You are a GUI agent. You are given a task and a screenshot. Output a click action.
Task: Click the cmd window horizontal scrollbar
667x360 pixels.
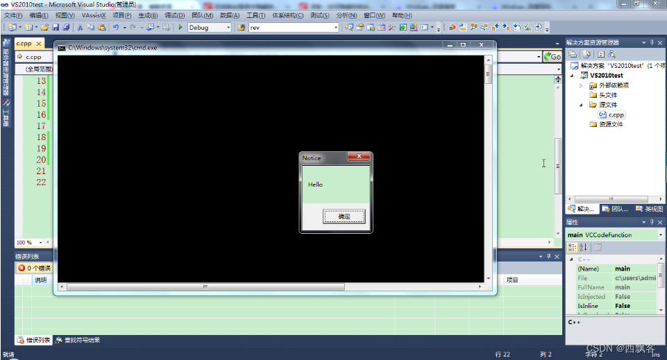tap(205, 287)
